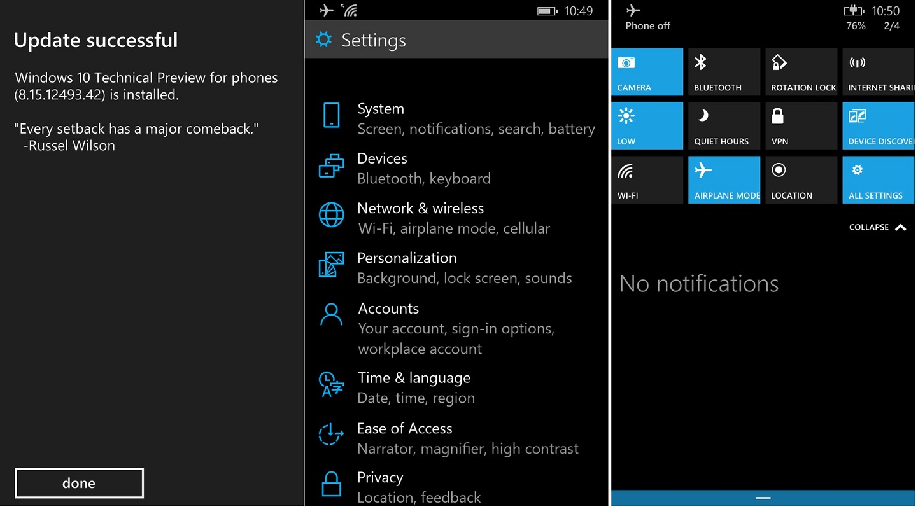Toggle the Internet Sharing tile
Image resolution: width=918 pixels, height=509 pixels.
coord(879,72)
